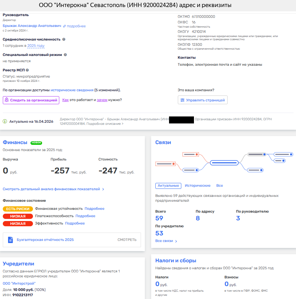The image size is (296, 299).
Task: Open Смотреть детальный анализ финансовых показателей
Action: point(53,189)
